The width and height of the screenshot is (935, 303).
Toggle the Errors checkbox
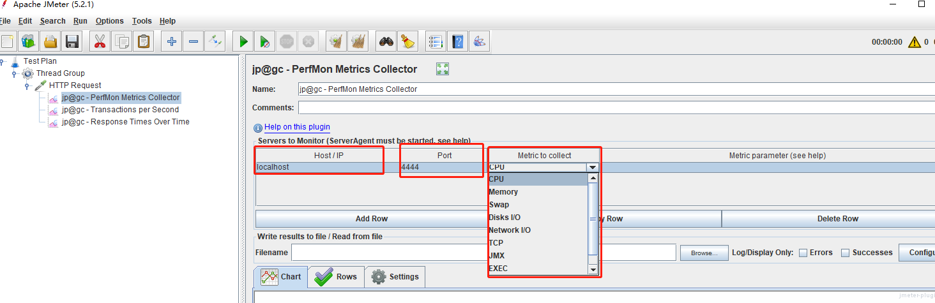point(803,253)
